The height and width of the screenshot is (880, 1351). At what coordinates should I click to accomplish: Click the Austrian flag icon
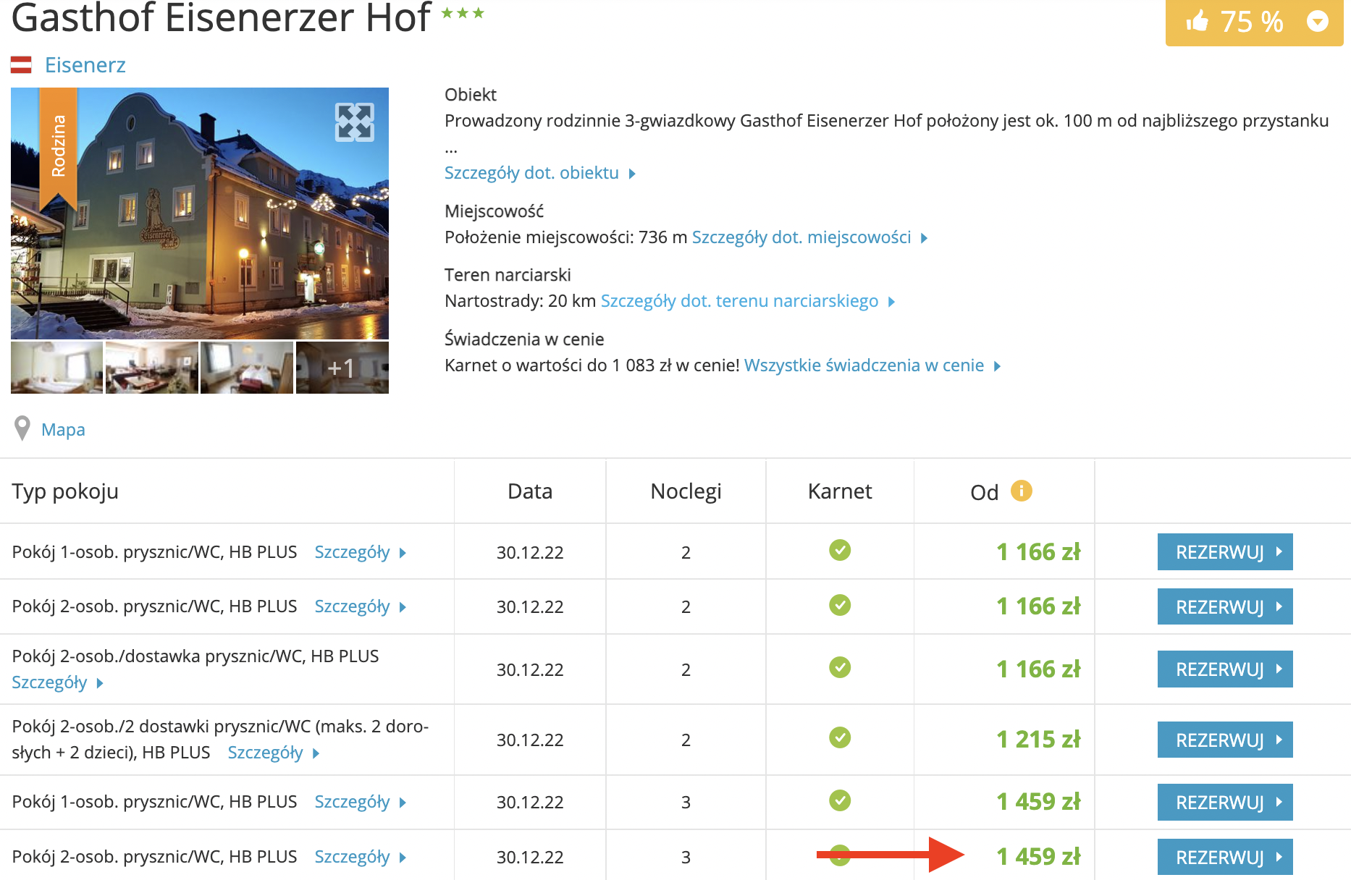coord(21,65)
